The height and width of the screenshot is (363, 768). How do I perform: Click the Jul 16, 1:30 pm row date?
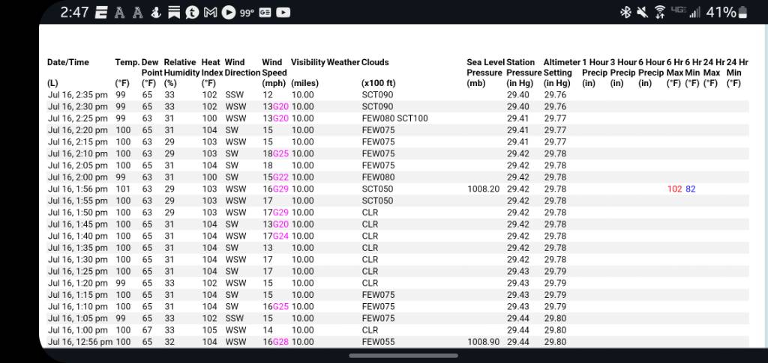coord(77,260)
